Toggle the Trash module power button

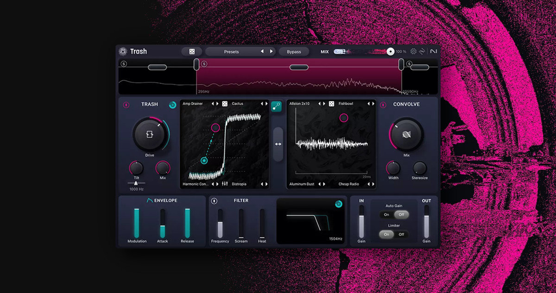(x=126, y=105)
